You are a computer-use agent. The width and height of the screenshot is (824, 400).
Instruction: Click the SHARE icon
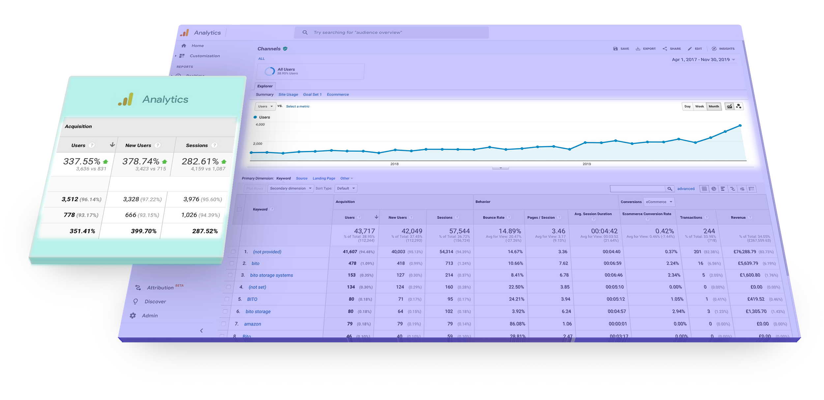tap(664, 49)
